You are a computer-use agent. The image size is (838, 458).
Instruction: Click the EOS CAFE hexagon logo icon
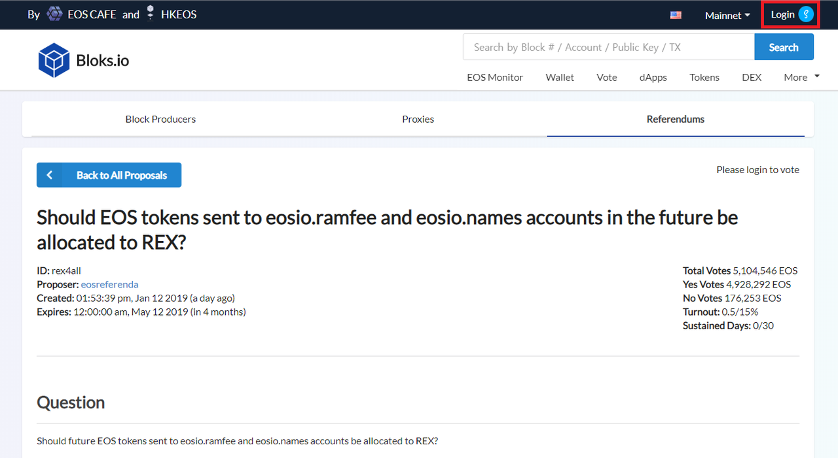[55, 14]
